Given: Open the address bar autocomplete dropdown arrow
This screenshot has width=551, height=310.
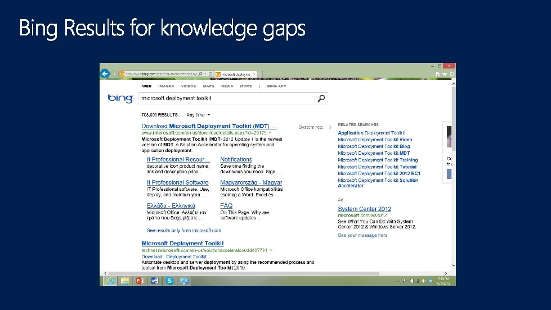Looking at the screenshot, I should [205, 74].
